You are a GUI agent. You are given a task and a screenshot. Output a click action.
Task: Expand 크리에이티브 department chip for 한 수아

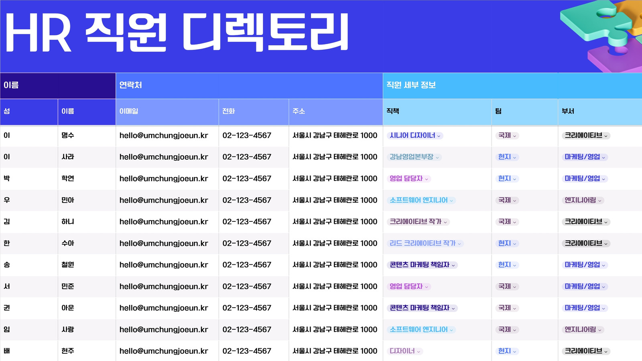click(586, 243)
